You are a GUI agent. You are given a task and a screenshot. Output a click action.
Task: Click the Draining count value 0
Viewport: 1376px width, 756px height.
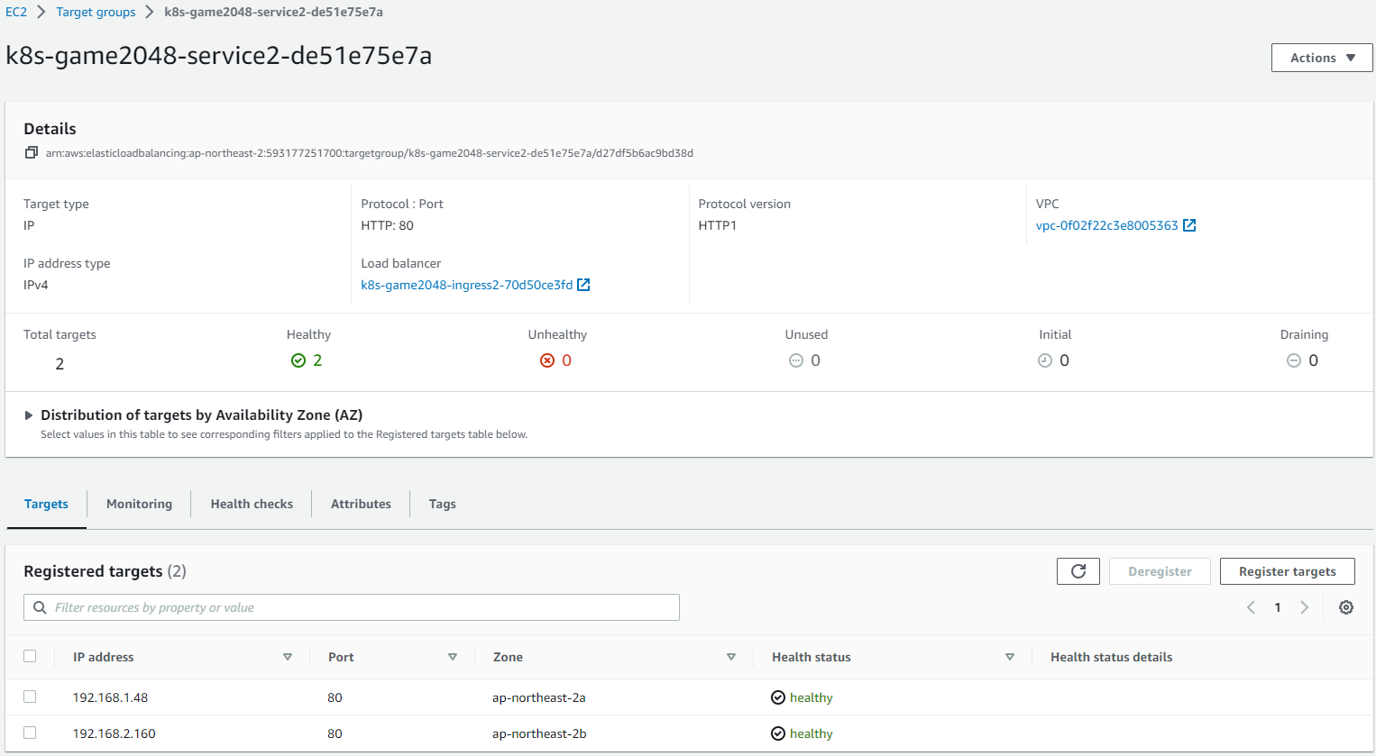coord(1313,360)
